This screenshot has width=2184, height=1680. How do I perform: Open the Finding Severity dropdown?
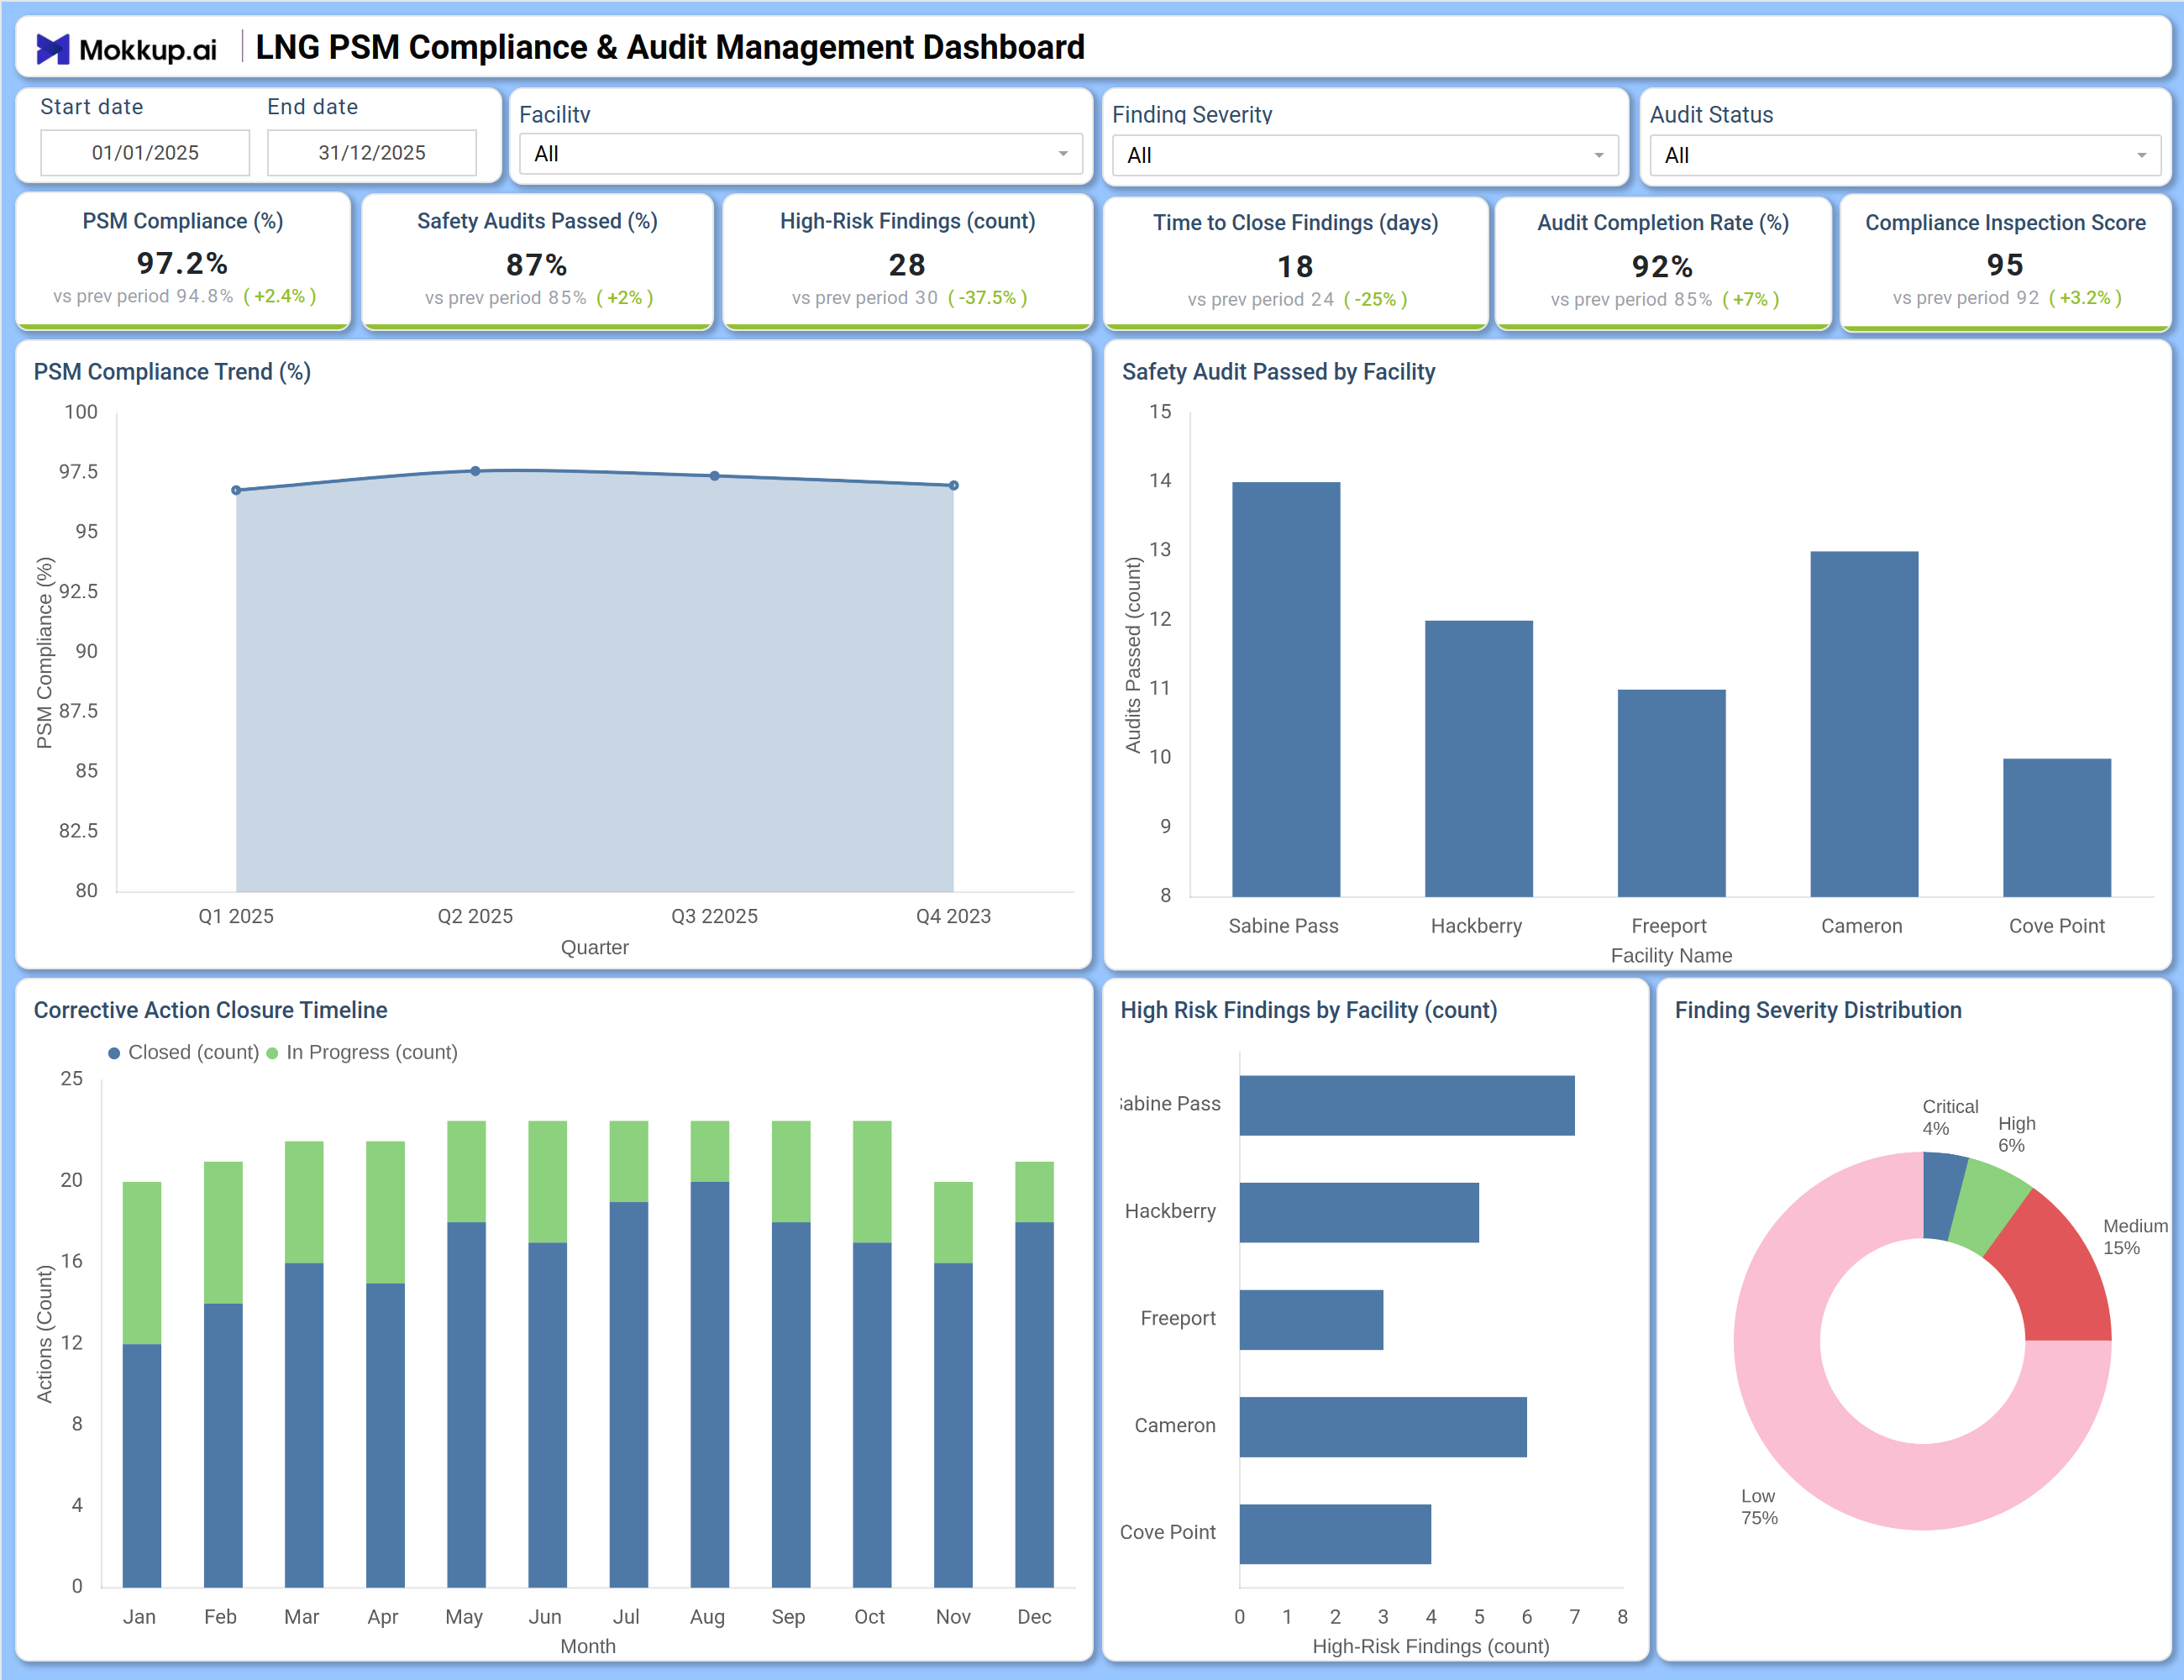(x=1365, y=155)
